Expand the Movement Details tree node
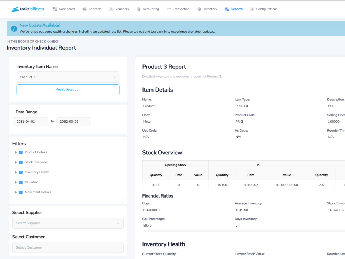This screenshot has width=345, height=259. (16, 192)
